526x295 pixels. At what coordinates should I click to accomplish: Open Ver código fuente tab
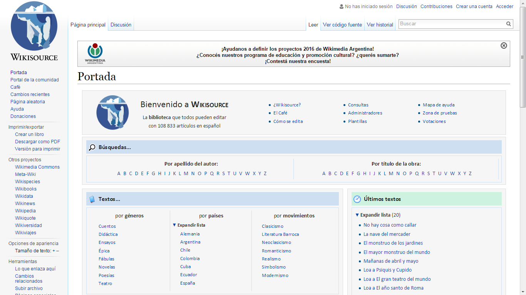coord(342,25)
